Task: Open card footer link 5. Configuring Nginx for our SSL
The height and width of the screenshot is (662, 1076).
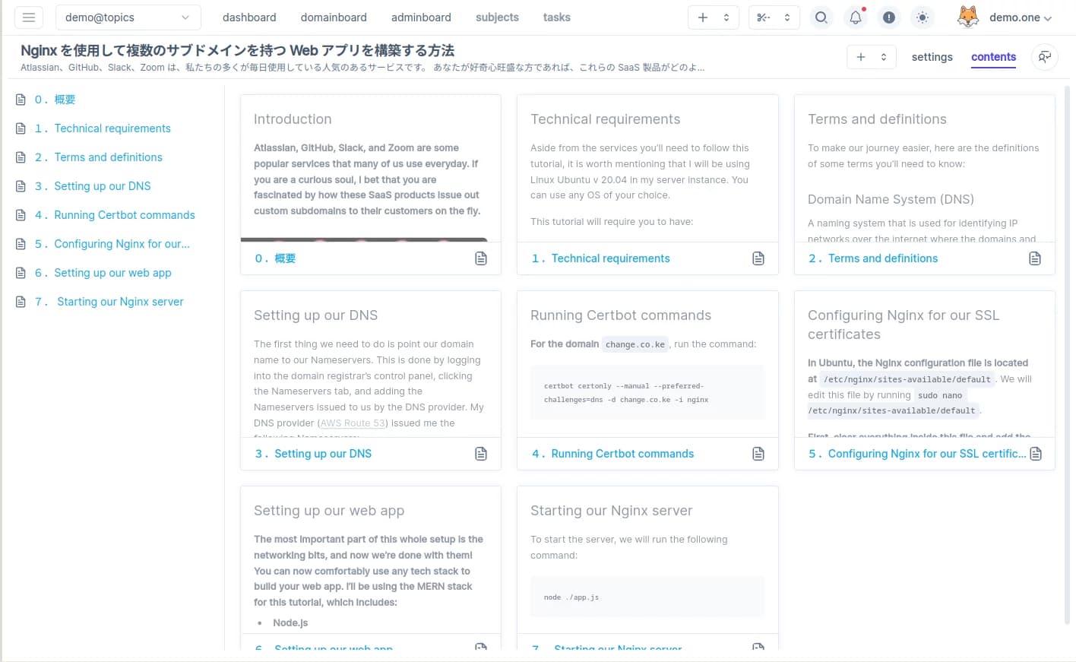Action: [x=917, y=454]
